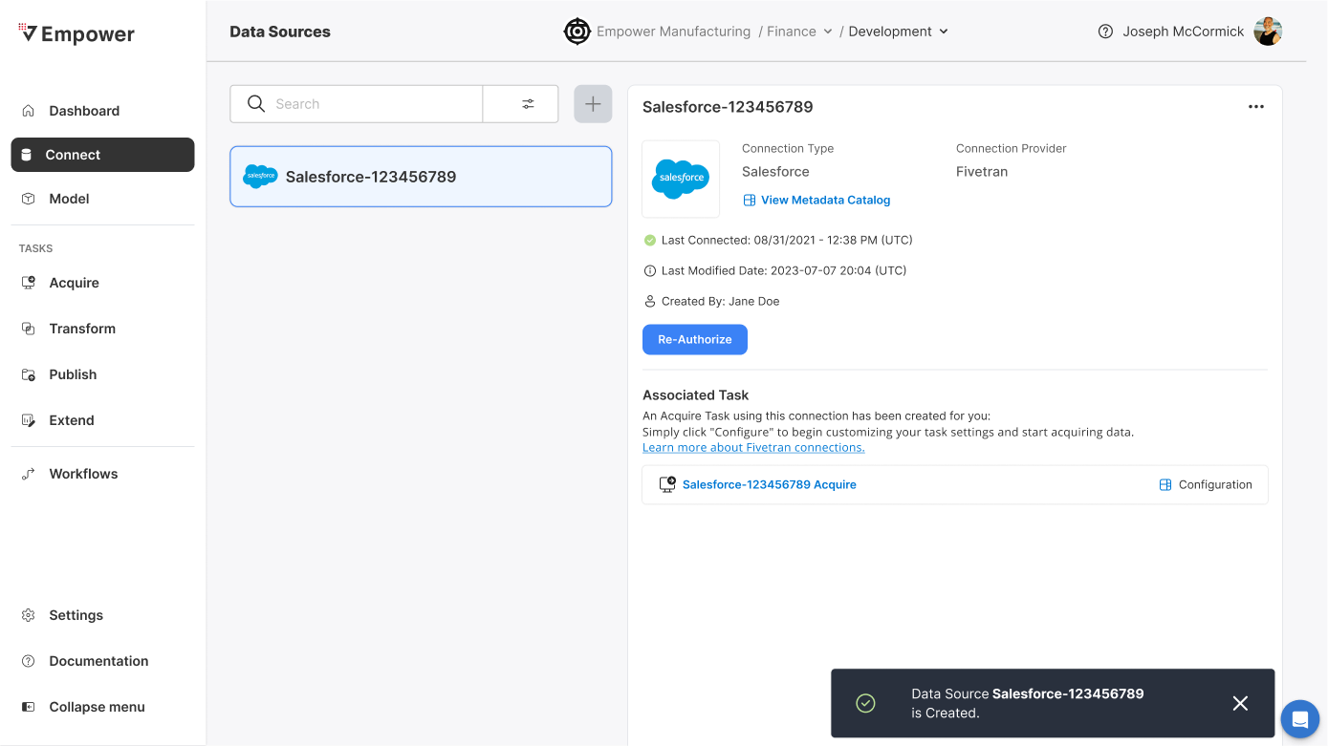This screenshot has height=746, width=1328.
Task: Open Settings gear icon
Action: click(29, 615)
